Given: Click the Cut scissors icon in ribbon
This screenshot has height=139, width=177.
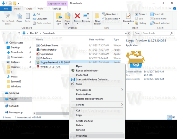Looking at the screenshot, I should [x=34, y=14].
